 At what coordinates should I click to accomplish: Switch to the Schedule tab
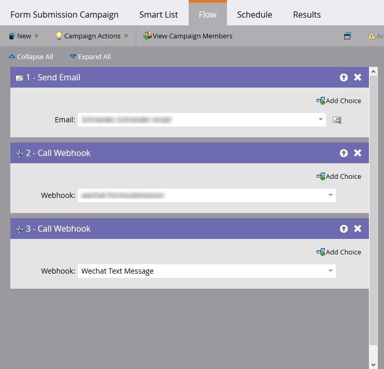click(x=254, y=15)
